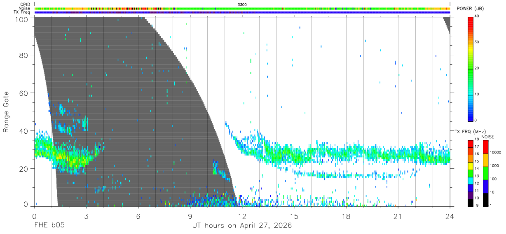Click the 40 range gate tick label
Image resolution: width=506 pixels, height=234 pixels.
click(x=24, y=131)
